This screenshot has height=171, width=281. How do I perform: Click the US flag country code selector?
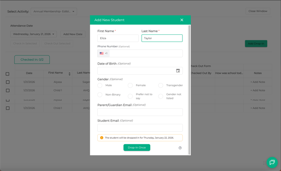[x=103, y=54]
